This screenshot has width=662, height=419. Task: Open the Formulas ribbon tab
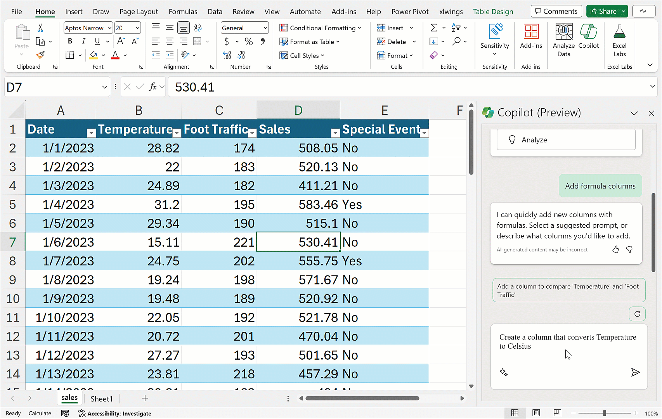(183, 12)
